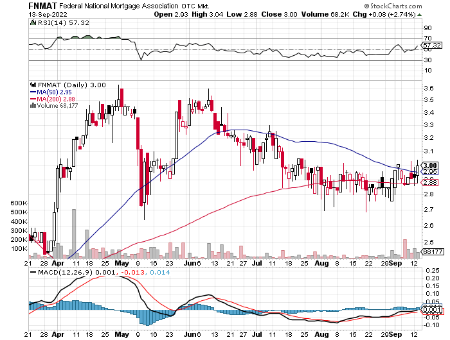Click the 3.5 price axis label
Image resolution: width=450 pixels, height=340 pixels.
point(429,100)
